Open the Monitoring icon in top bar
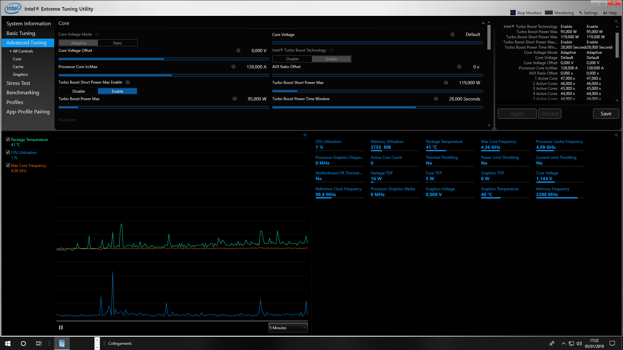The height and width of the screenshot is (350, 623). tap(549, 13)
